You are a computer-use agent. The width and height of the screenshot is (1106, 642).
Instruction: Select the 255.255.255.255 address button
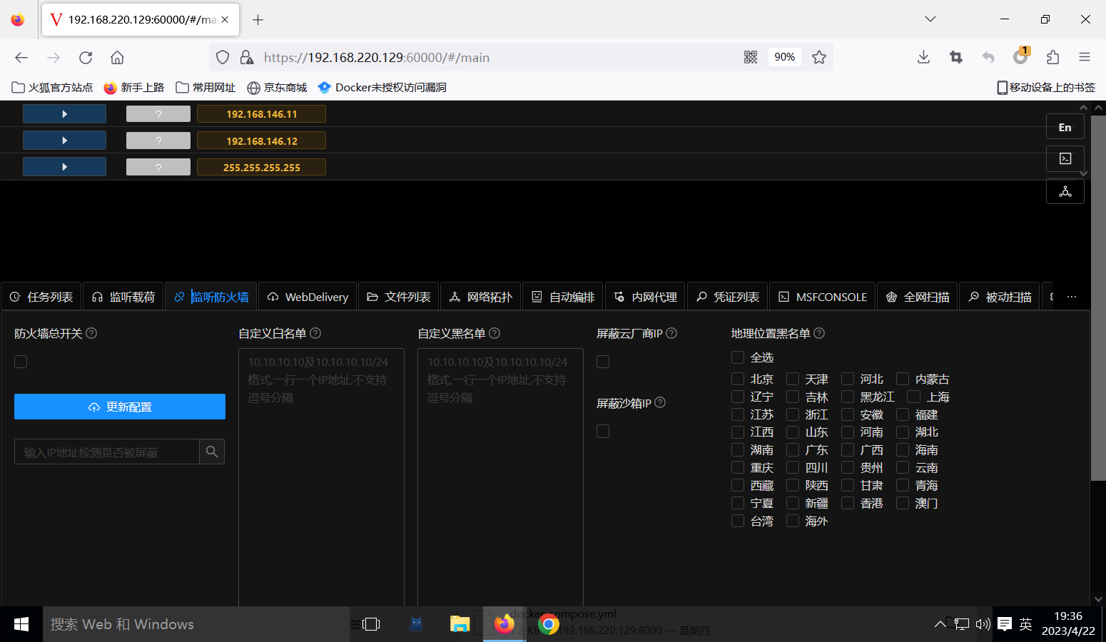pyautogui.click(x=261, y=166)
